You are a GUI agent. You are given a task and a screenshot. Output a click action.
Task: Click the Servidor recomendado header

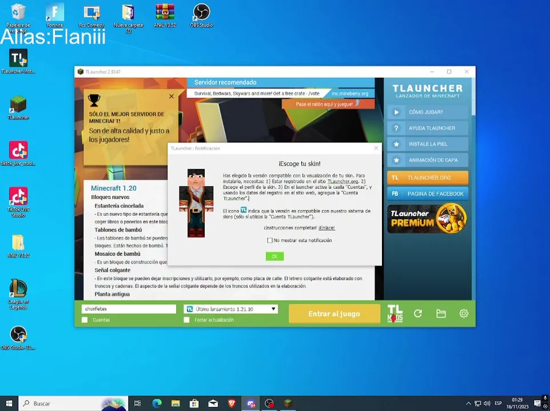[x=225, y=82]
